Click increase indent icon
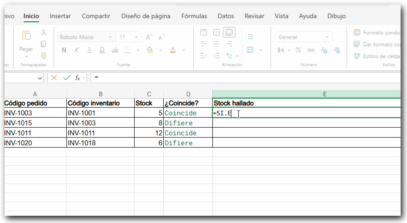This screenshot has width=407, height=223. (216, 55)
